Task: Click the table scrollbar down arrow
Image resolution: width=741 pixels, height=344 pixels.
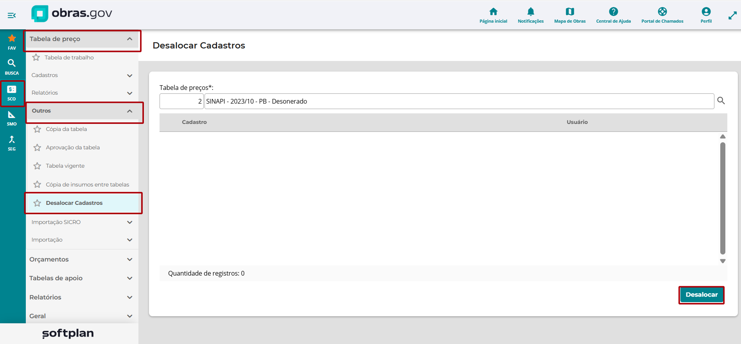Action: (723, 261)
